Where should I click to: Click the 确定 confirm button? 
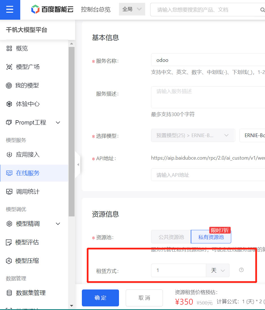100,298
